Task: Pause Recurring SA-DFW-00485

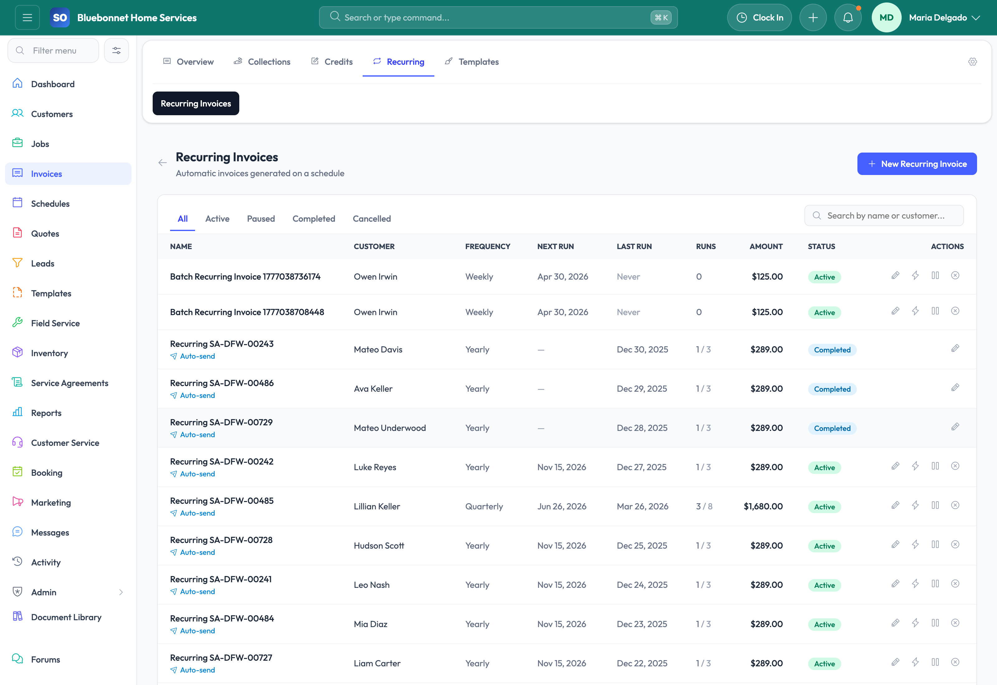Action: click(935, 505)
